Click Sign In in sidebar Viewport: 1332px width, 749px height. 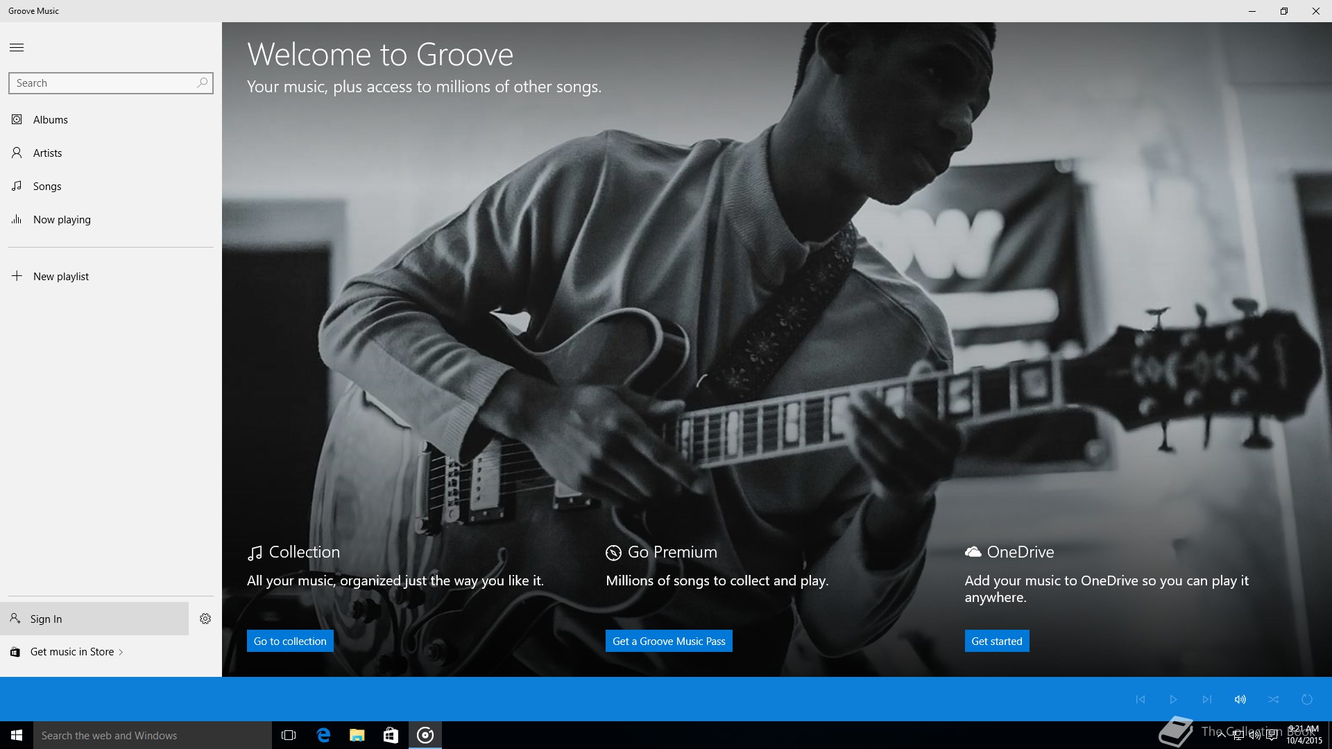coord(94,619)
